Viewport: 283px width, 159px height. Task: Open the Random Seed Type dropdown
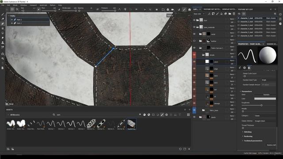point(268,80)
